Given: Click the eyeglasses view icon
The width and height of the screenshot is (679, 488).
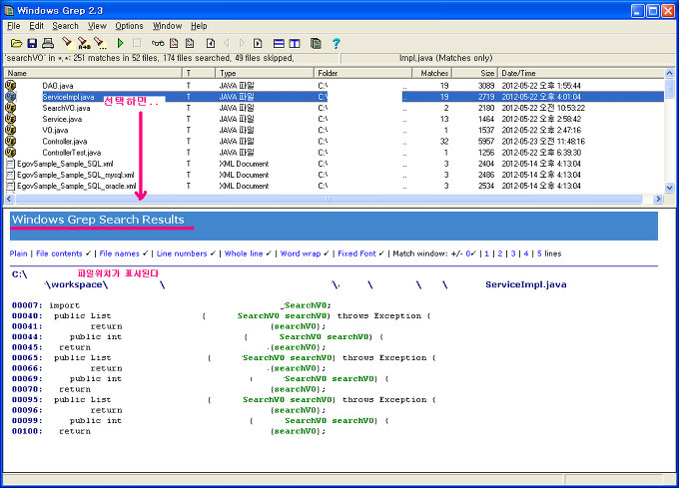Looking at the screenshot, I should [x=158, y=43].
